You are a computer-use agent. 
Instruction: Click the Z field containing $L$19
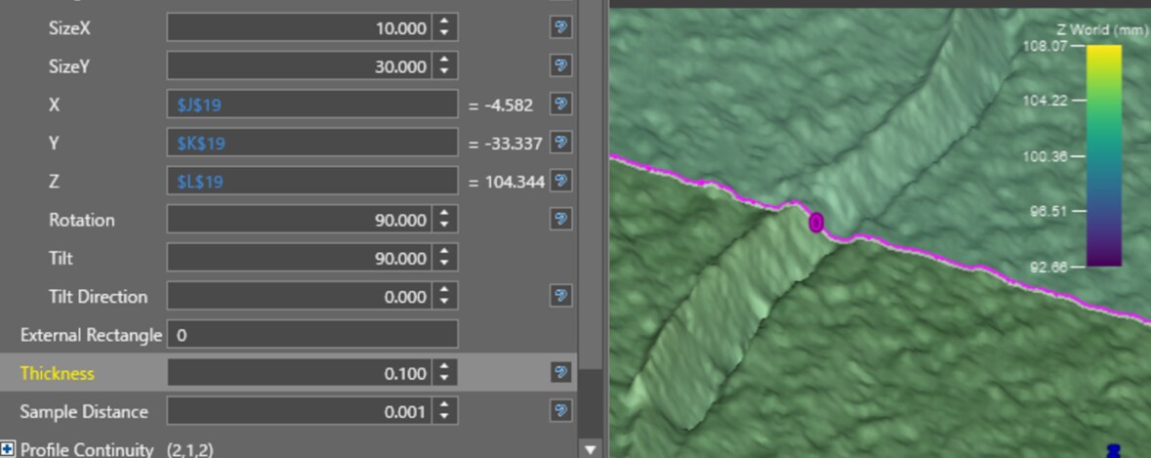click(311, 181)
